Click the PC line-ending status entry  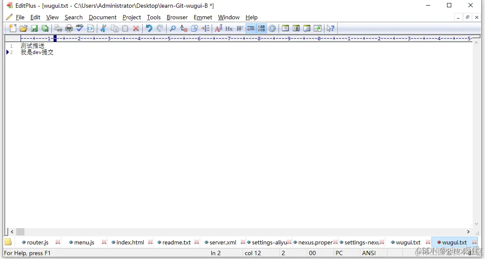pyautogui.click(x=339, y=253)
